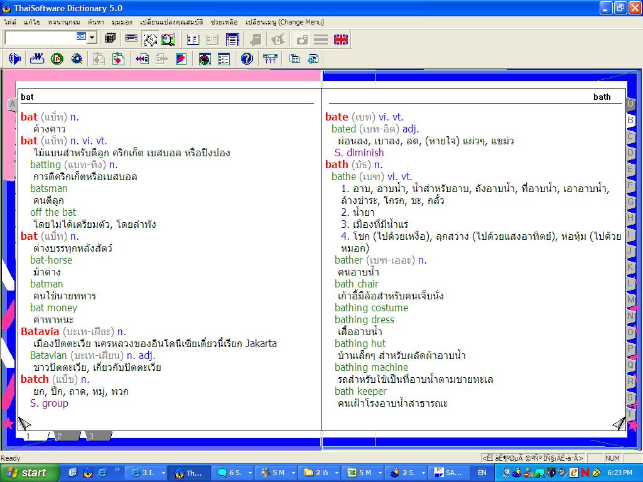
Task: Turn to next page with right arrow
Action: (x=619, y=423)
